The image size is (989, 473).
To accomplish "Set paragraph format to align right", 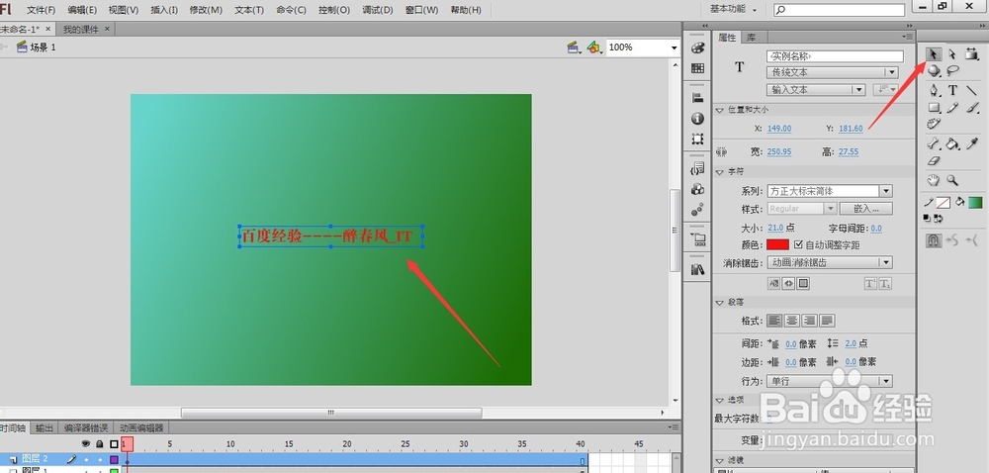I will [x=809, y=321].
